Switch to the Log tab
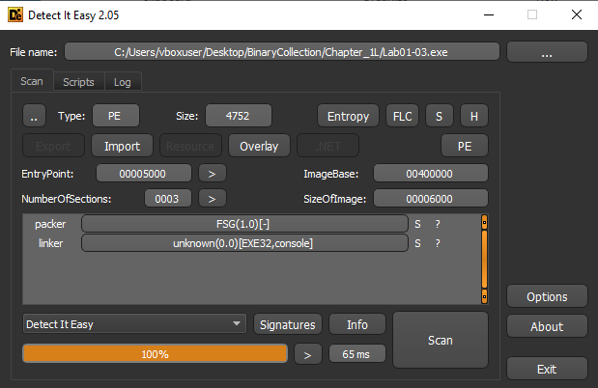Viewport: 598px width, 388px height. 123,82
